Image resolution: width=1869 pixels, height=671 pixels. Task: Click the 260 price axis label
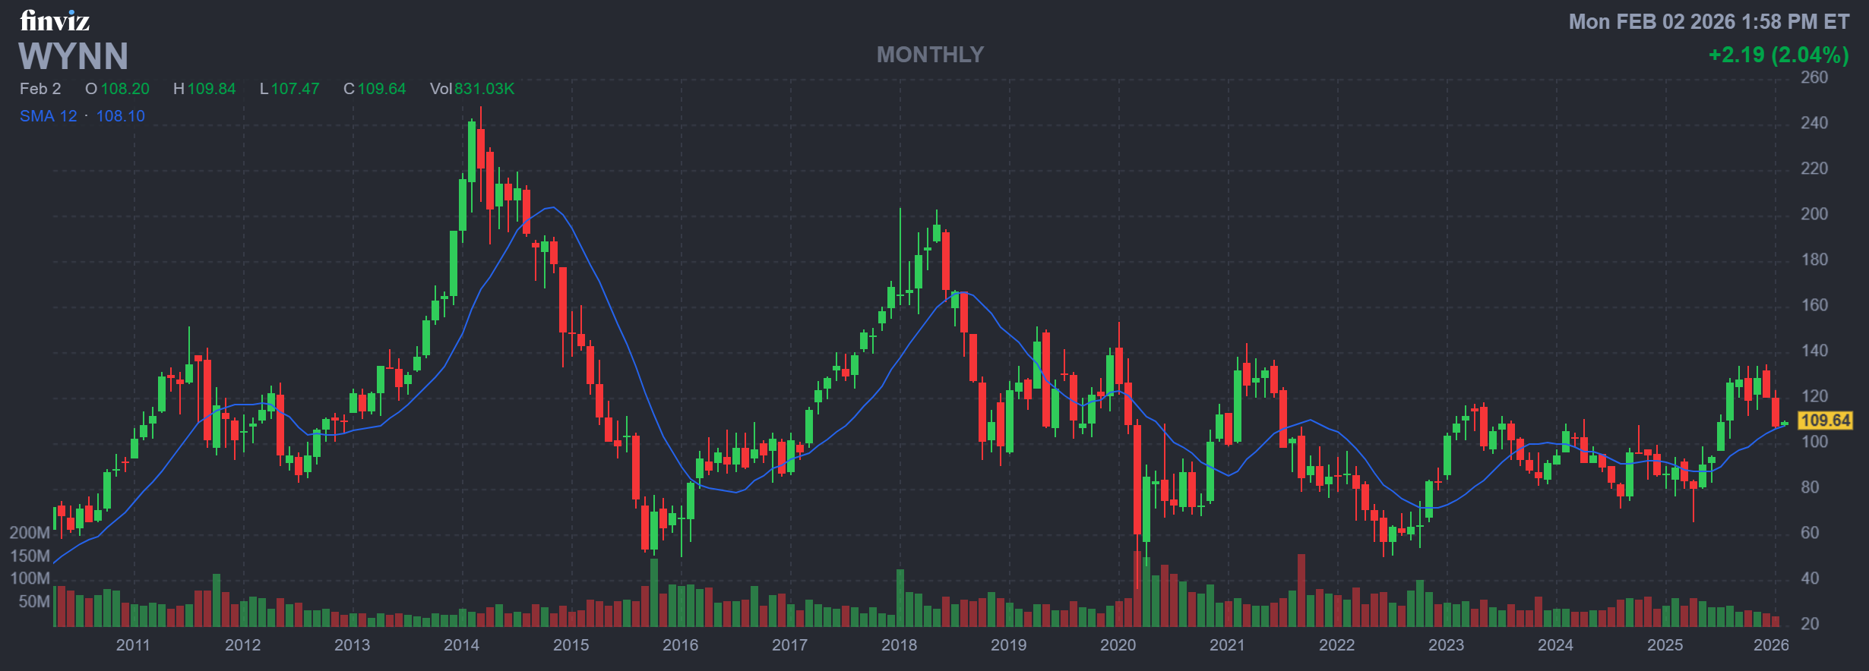[1814, 77]
